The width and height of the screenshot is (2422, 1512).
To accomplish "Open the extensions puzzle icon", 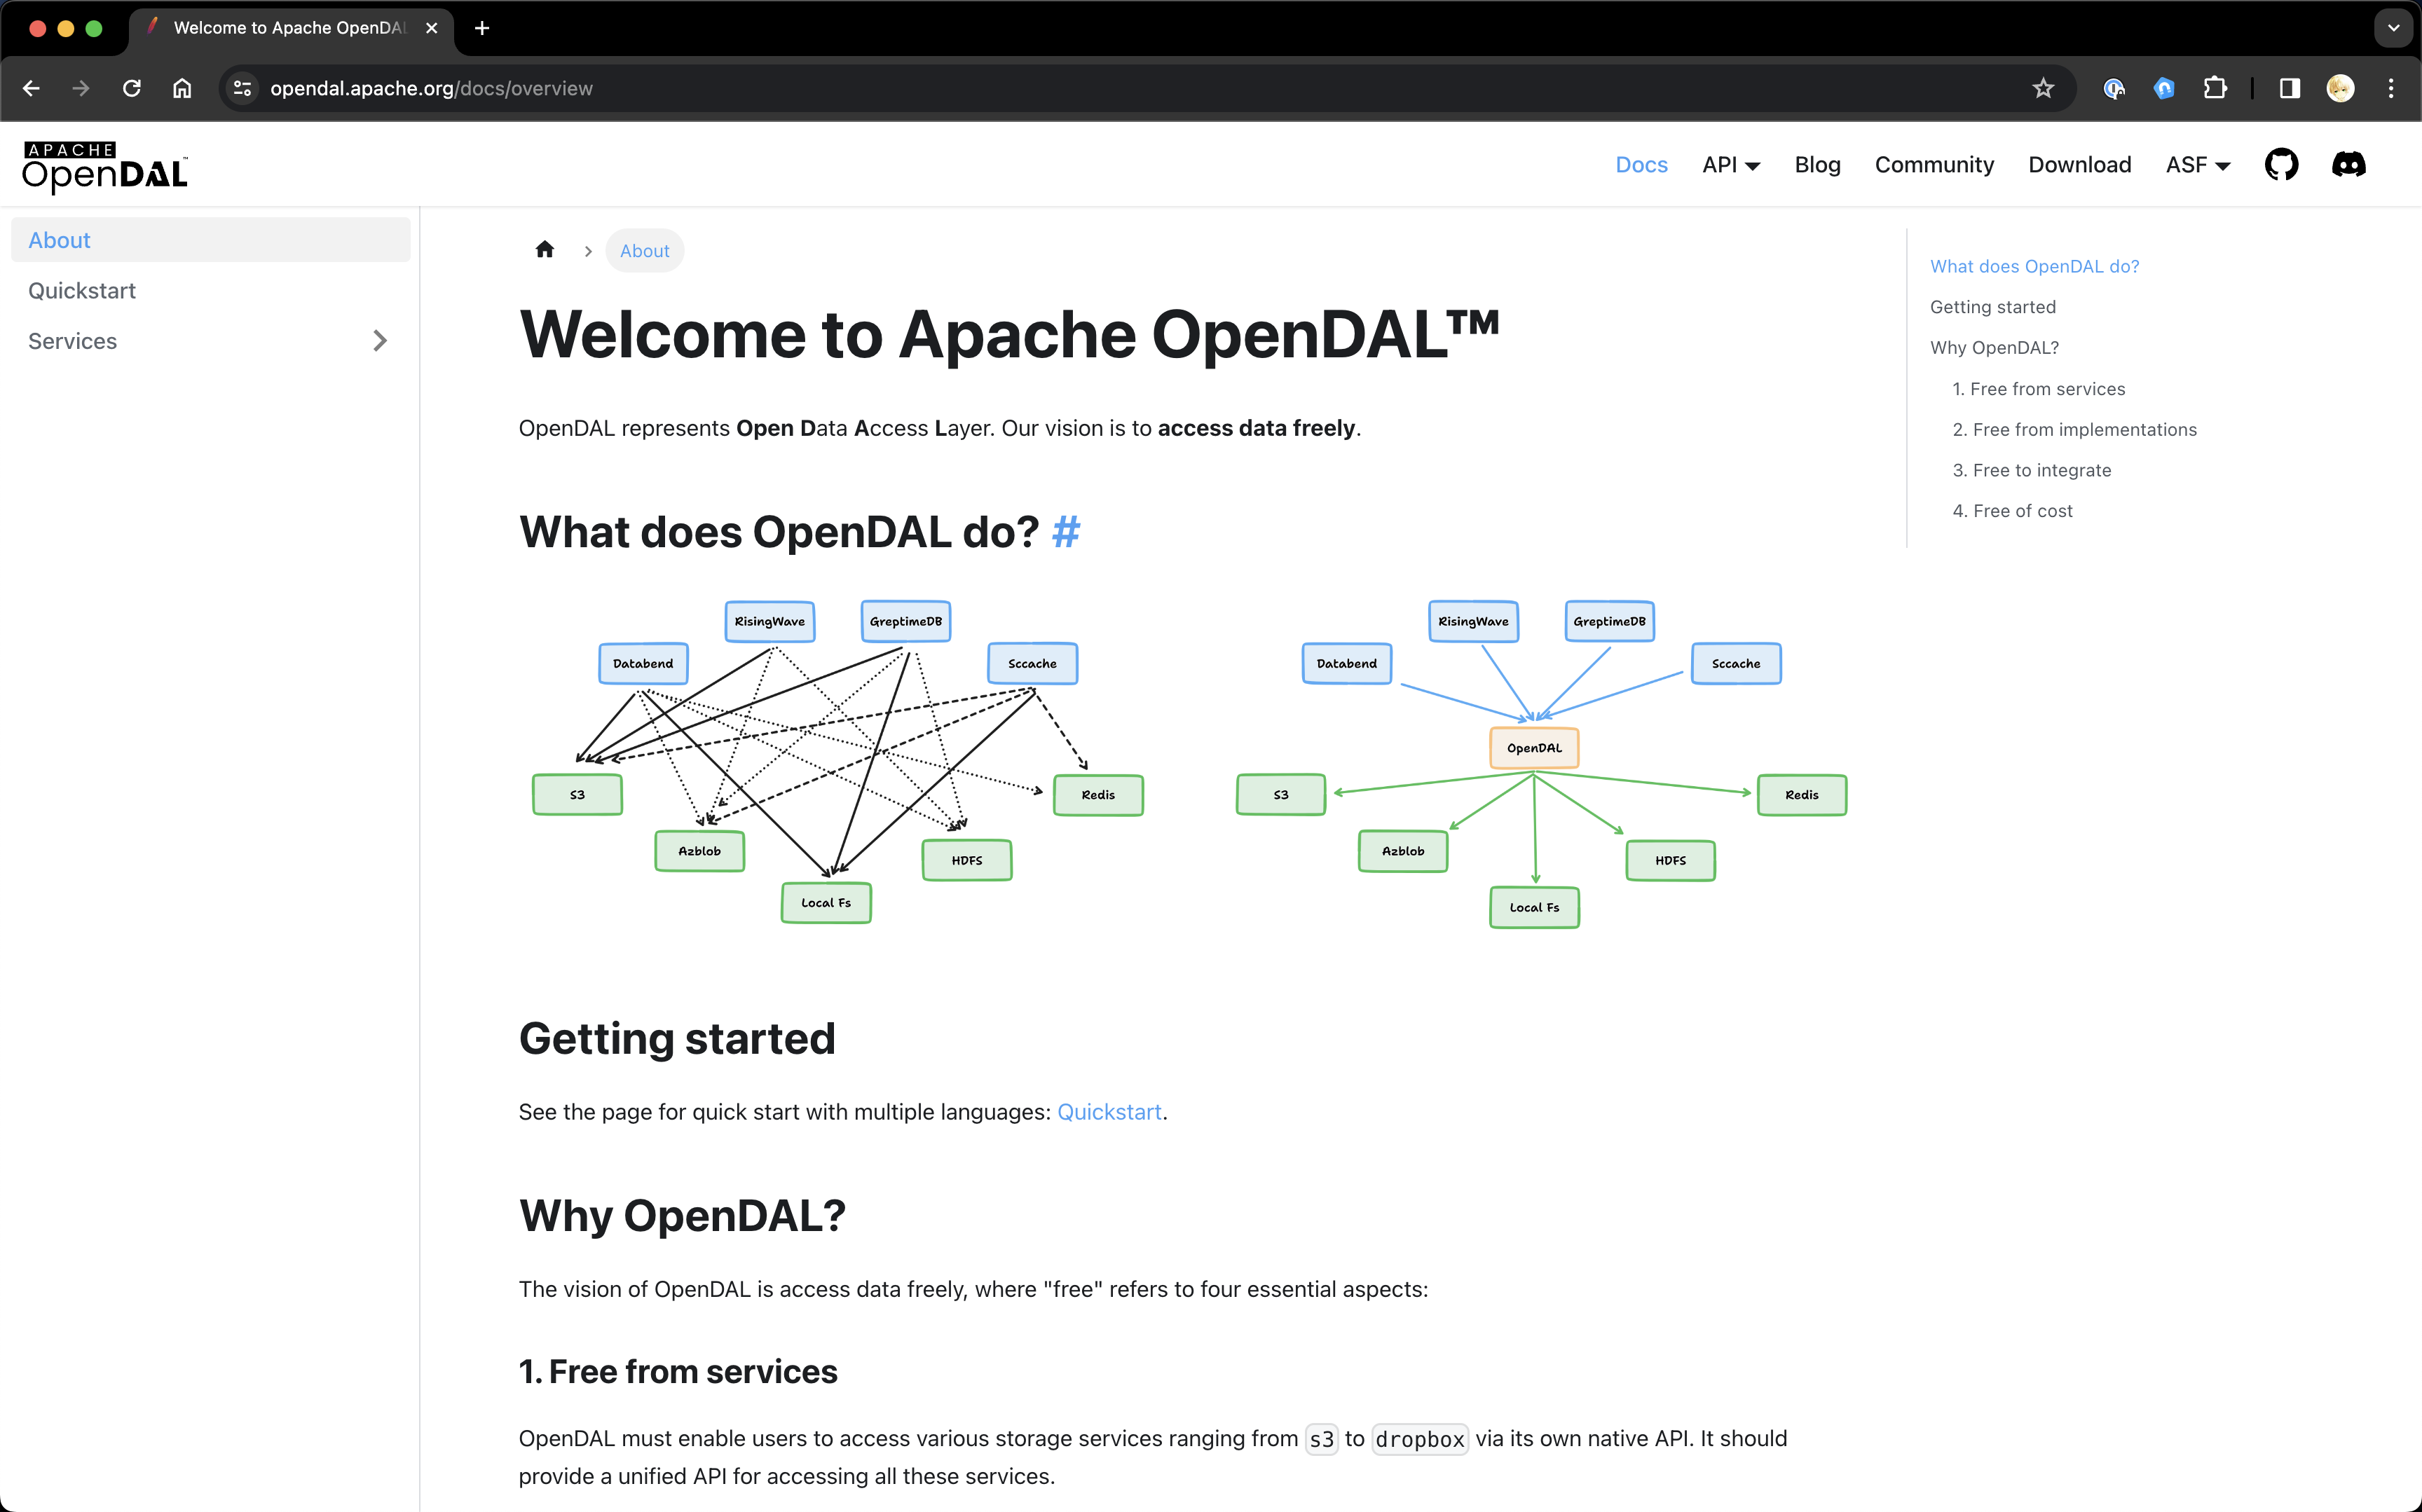I will click(x=2215, y=88).
